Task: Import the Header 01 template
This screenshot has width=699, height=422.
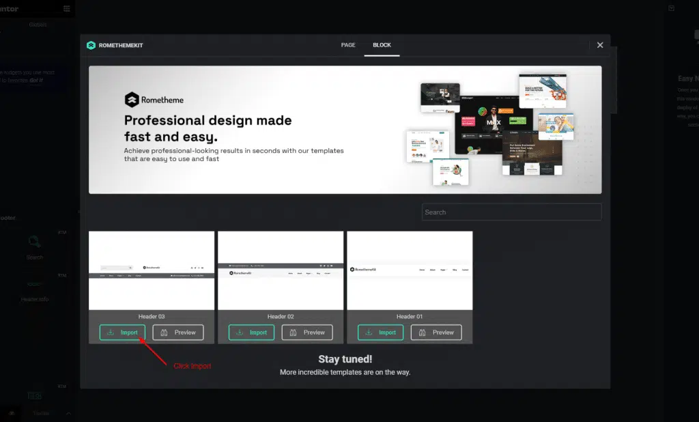Action: pyautogui.click(x=380, y=333)
